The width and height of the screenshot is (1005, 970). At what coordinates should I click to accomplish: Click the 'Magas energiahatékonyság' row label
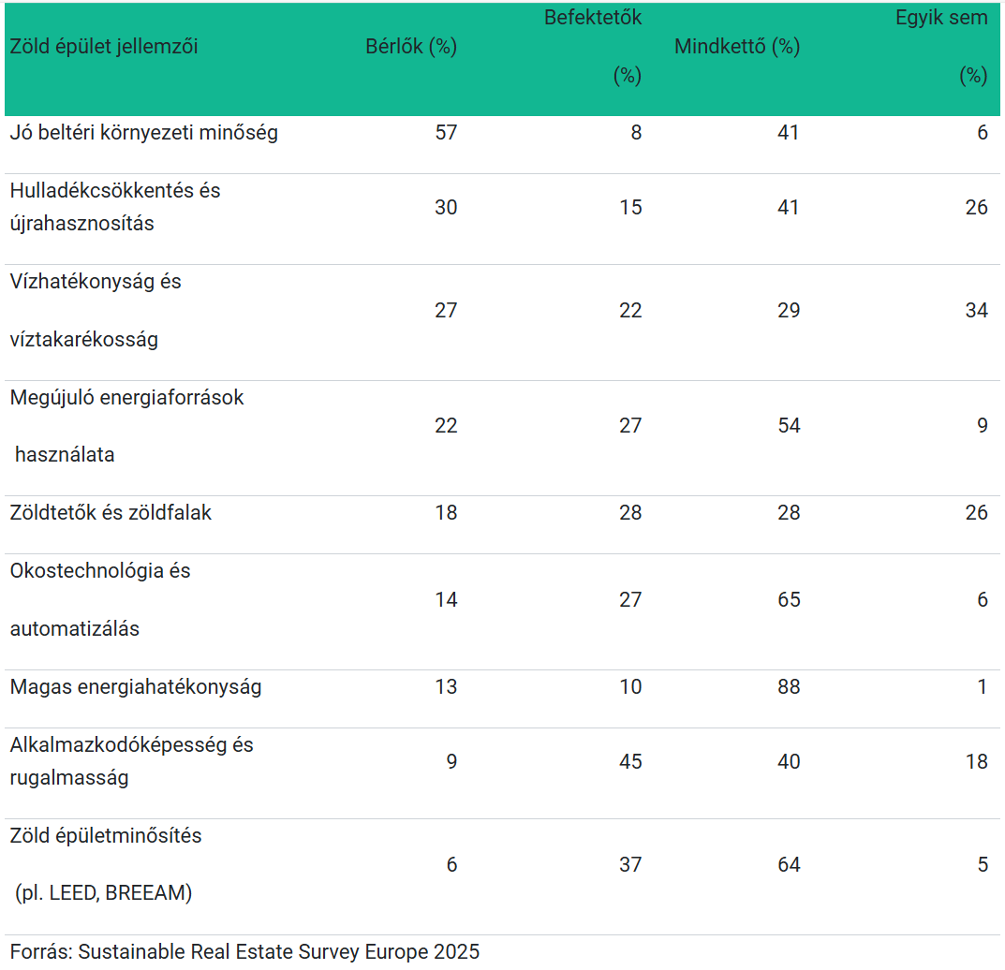(136, 687)
